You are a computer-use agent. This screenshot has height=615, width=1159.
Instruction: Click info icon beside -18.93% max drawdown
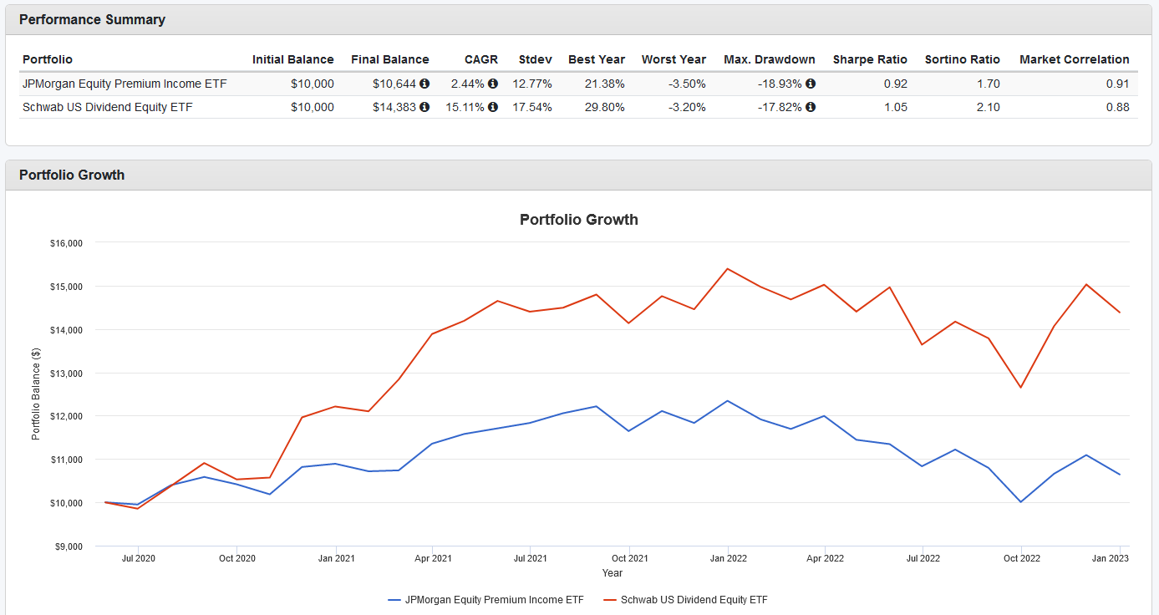tap(811, 84)
